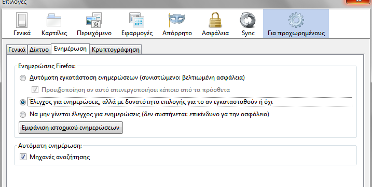Image resolution: width=372 pixels, height=187 pixels.
Task: Select the Έλεγχος για ενημερώσεις radio option
Action: click(x=23, y=102)
